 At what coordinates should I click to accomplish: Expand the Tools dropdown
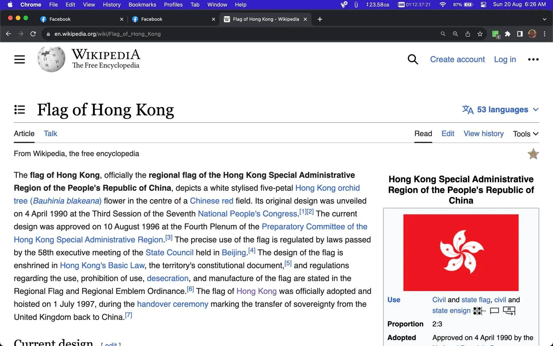tap(526, 134)
